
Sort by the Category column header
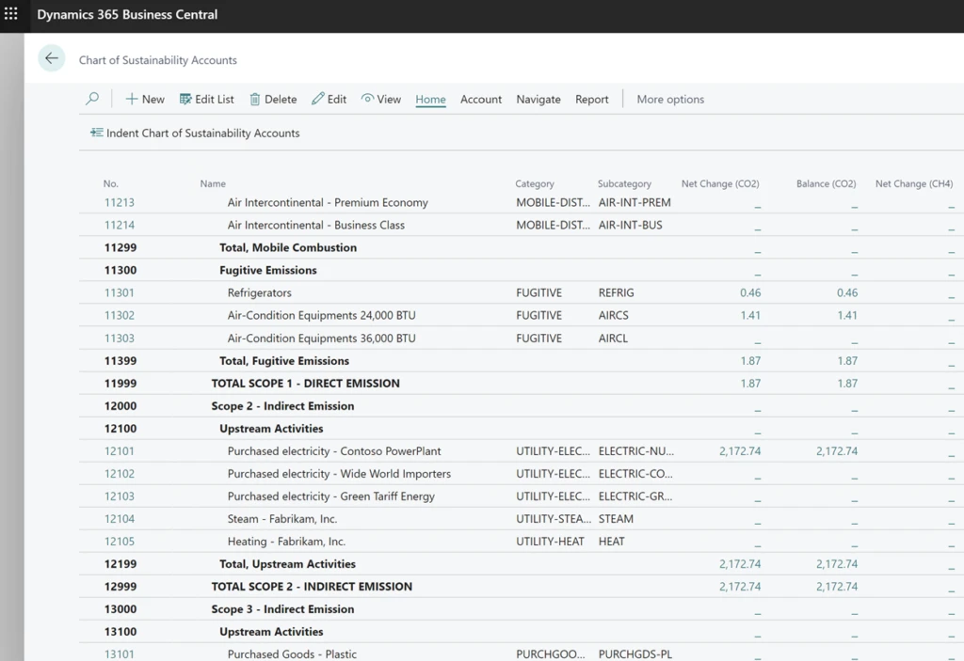tap(535, 183)
